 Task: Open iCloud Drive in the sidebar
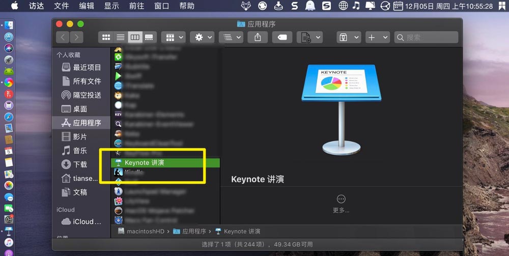click(81, 221)
